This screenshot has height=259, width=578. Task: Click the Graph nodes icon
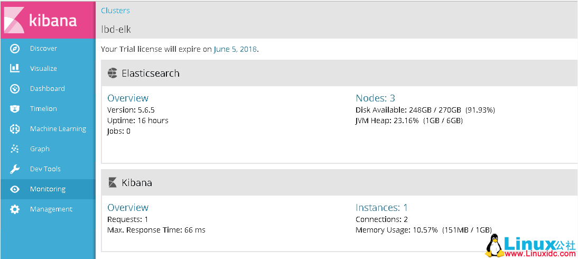(x=15, y=149)
